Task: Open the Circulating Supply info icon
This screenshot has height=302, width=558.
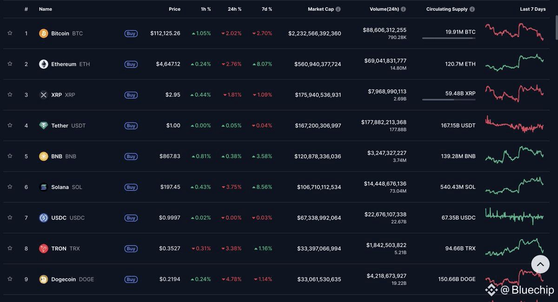Action: click(472, 9)
